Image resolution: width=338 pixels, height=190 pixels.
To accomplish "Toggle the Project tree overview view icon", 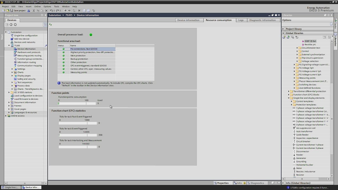I will 45,25.
